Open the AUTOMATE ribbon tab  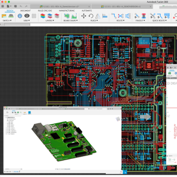[x=87, y=11]
